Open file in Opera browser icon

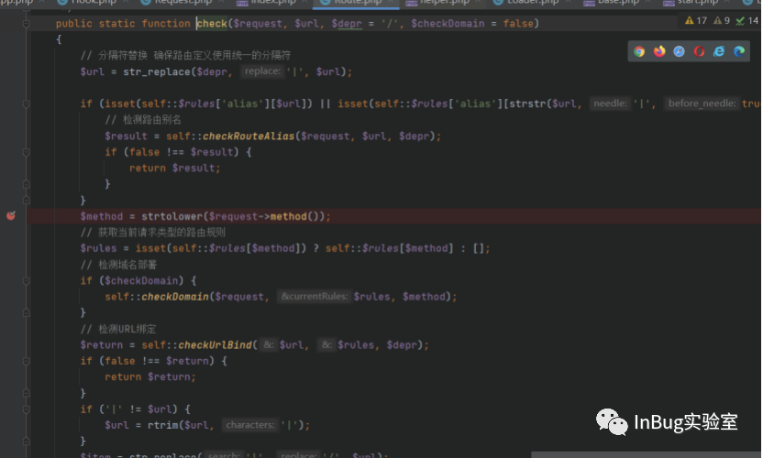pyautogui.click(x=699, y=51)
